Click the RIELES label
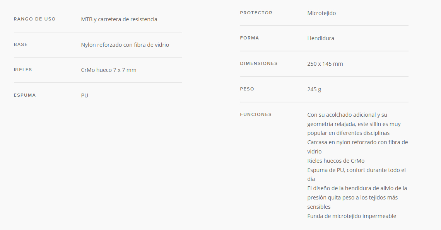This screenshot has width=441, height=230. pyautogui.click(x=23, y=70)
